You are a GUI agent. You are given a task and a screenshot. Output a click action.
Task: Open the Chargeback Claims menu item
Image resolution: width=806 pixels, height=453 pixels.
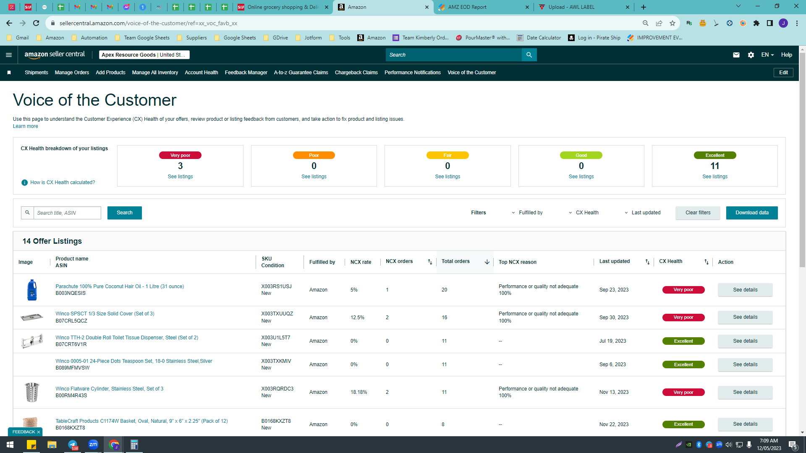(356, 73)
